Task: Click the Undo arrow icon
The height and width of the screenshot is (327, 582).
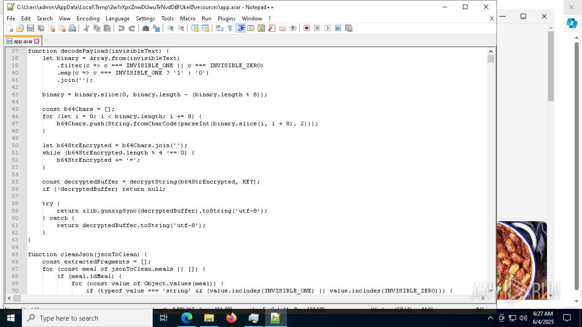Action: click(x=121, y=28)
